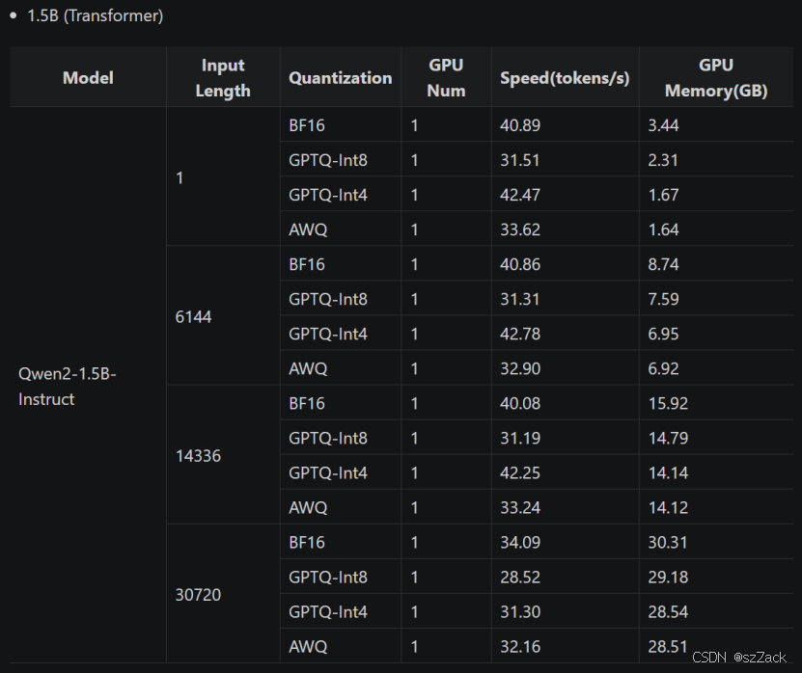Click the "GPU Memory(GB)" column header

pos(716,78)
